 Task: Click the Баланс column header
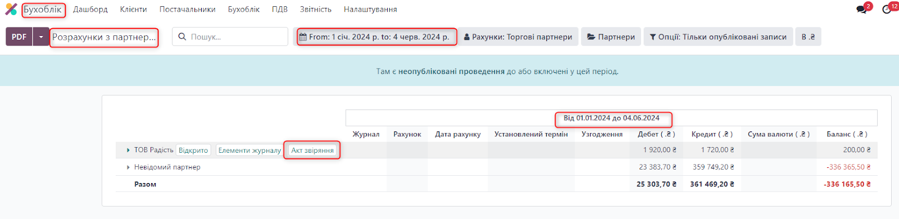[847, 134]
